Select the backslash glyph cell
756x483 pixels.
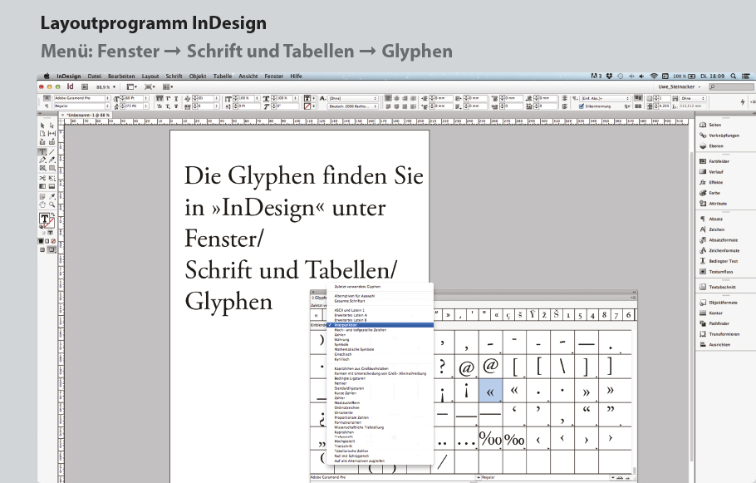coord(562,367)
